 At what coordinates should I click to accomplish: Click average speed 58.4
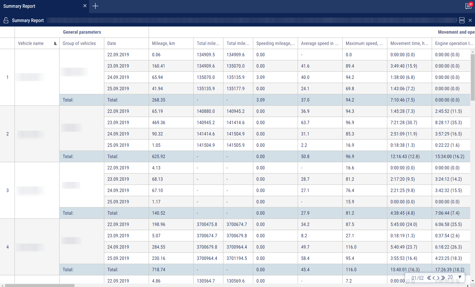(x=305, y=258)
